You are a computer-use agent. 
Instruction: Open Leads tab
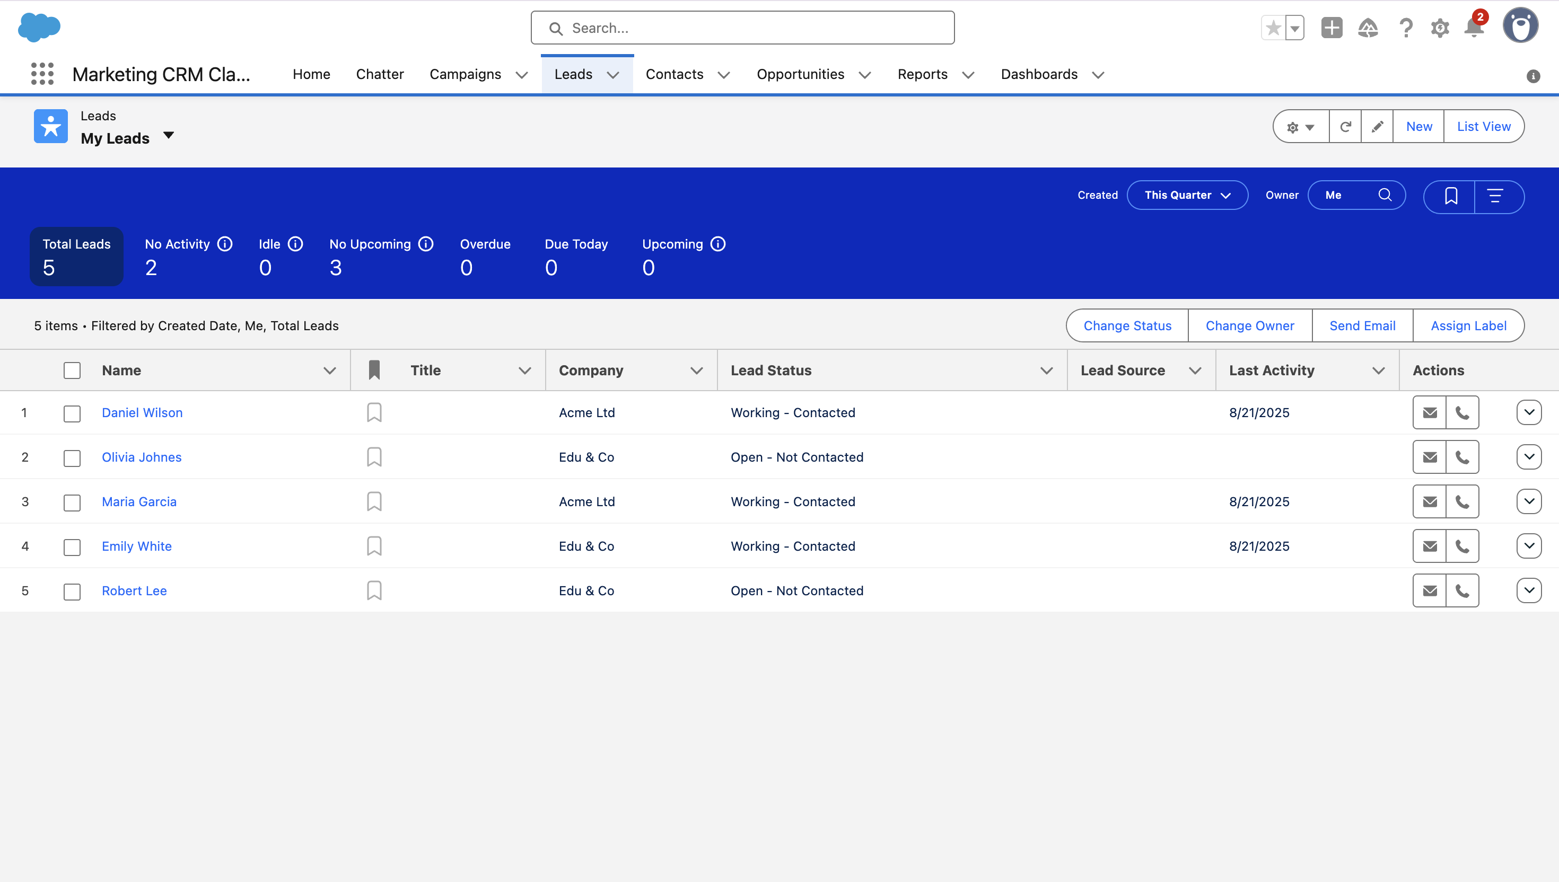(573, 74)
